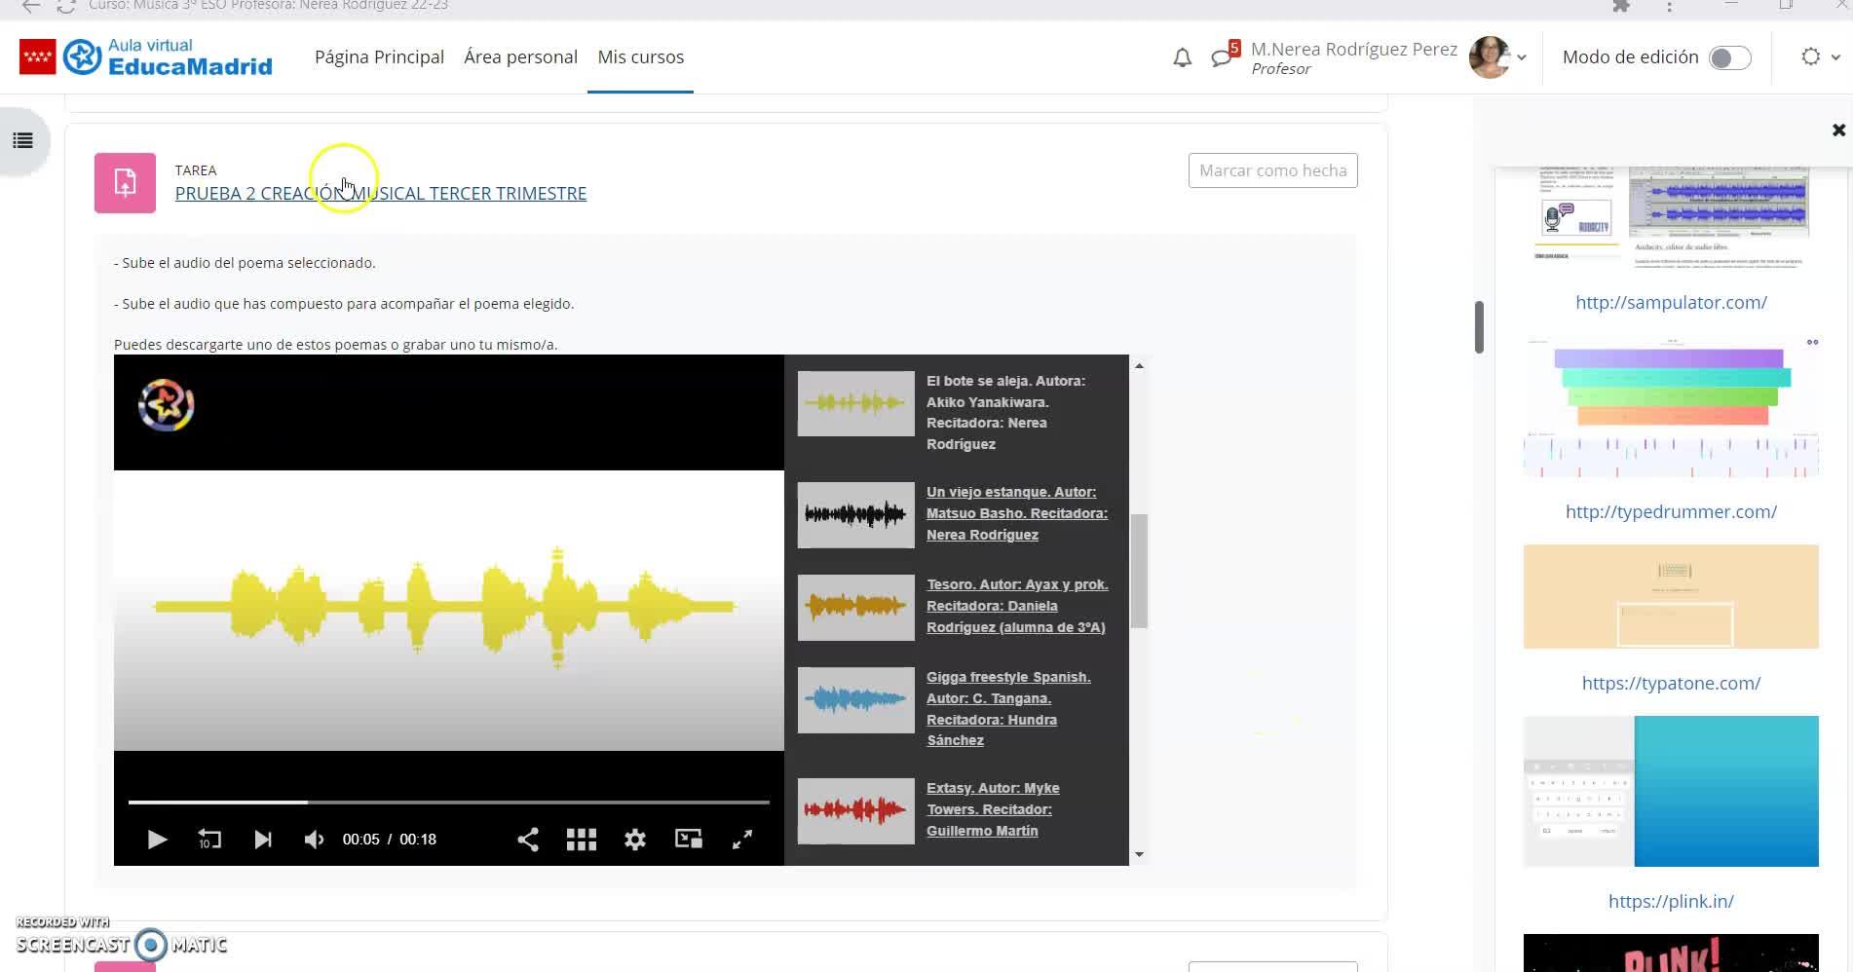Click El bote se aleja title text
This screenshot has width=1853, height=972.
(1005, 412)
